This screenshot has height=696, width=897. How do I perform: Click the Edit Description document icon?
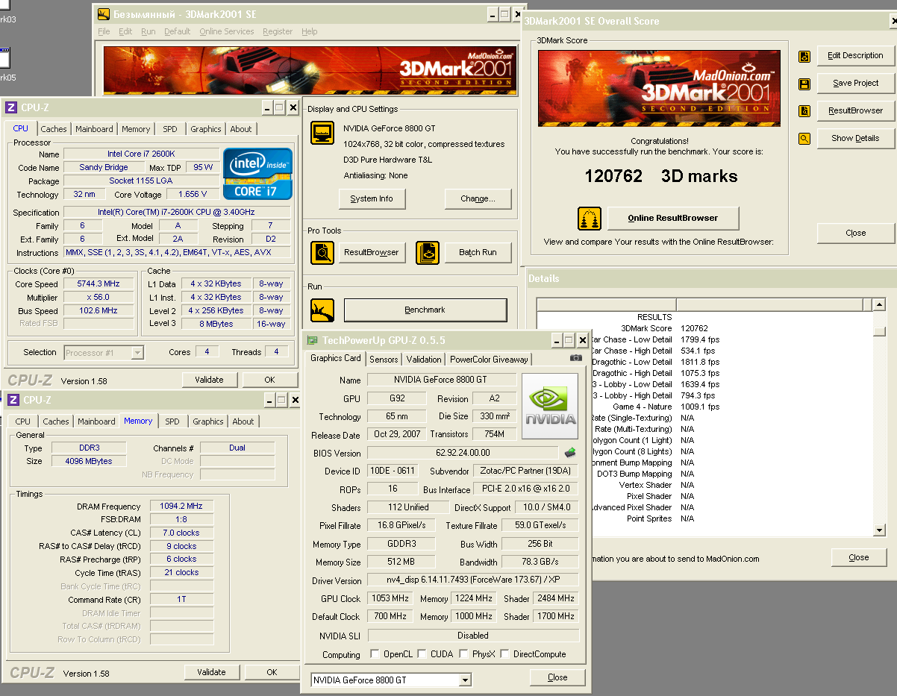click(804, 56)
